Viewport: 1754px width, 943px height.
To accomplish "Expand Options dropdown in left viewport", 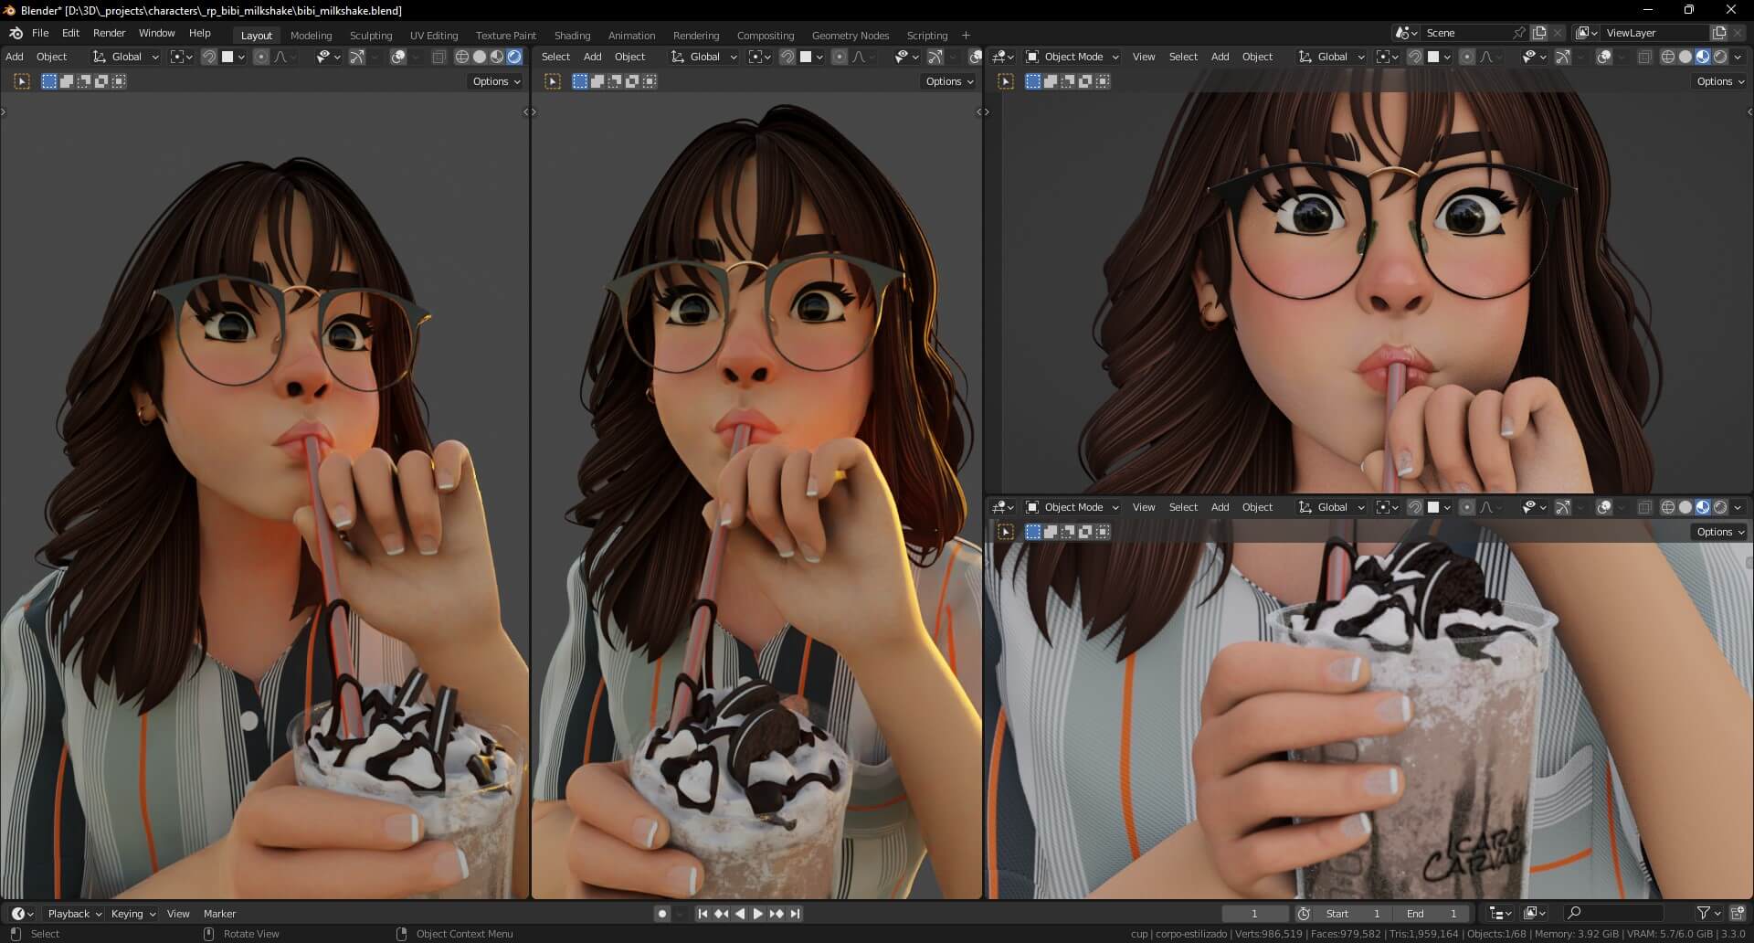I will [x=496, y=81].
